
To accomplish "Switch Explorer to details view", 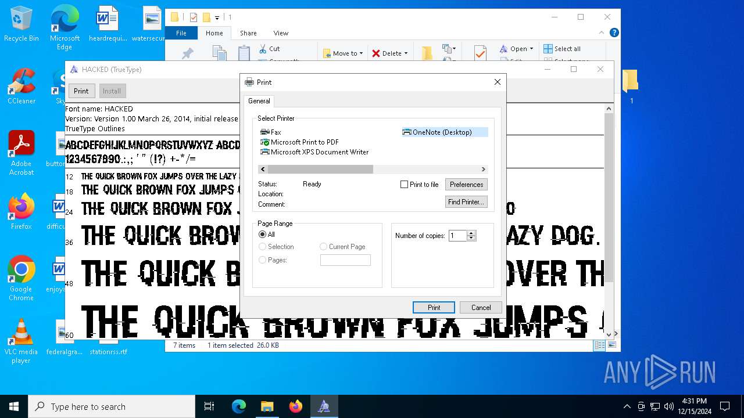I will [x=599, y=345].
